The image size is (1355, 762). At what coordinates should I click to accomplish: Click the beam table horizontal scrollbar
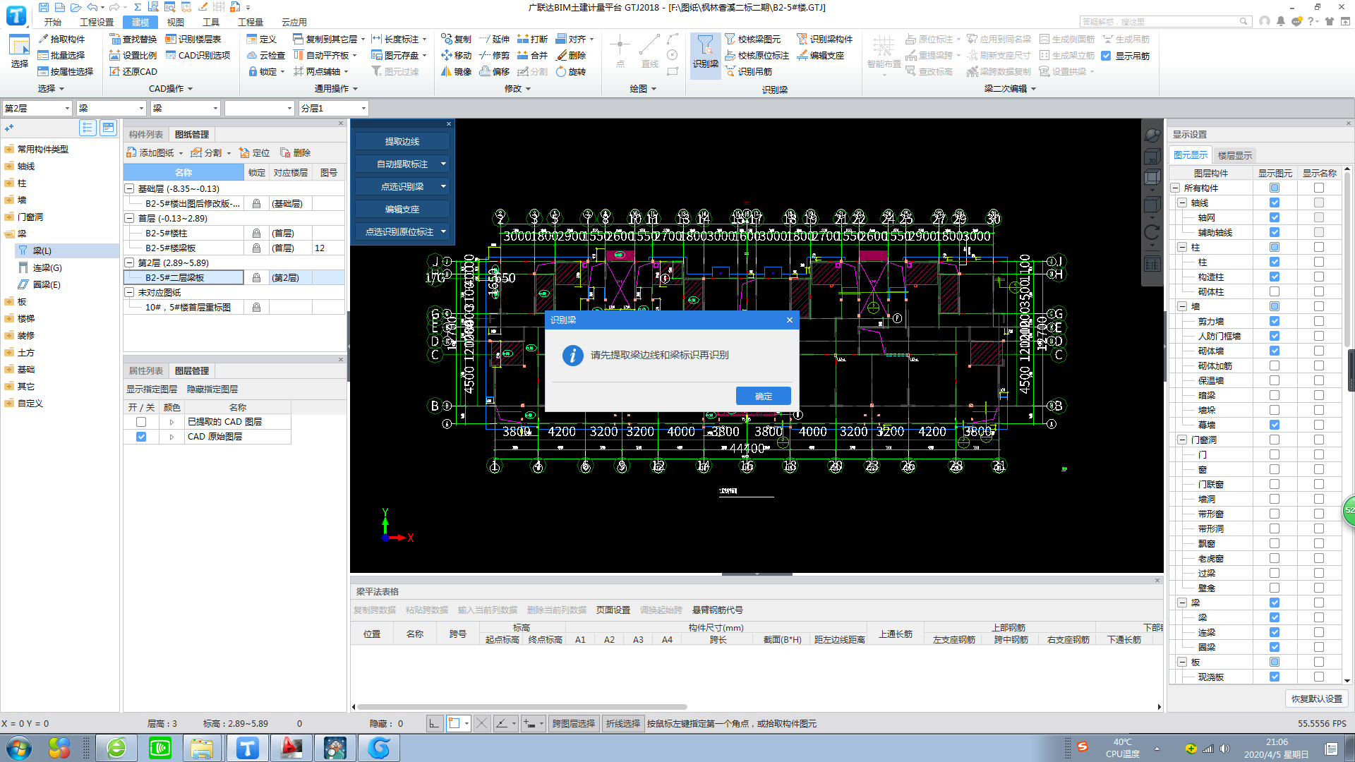522,706
